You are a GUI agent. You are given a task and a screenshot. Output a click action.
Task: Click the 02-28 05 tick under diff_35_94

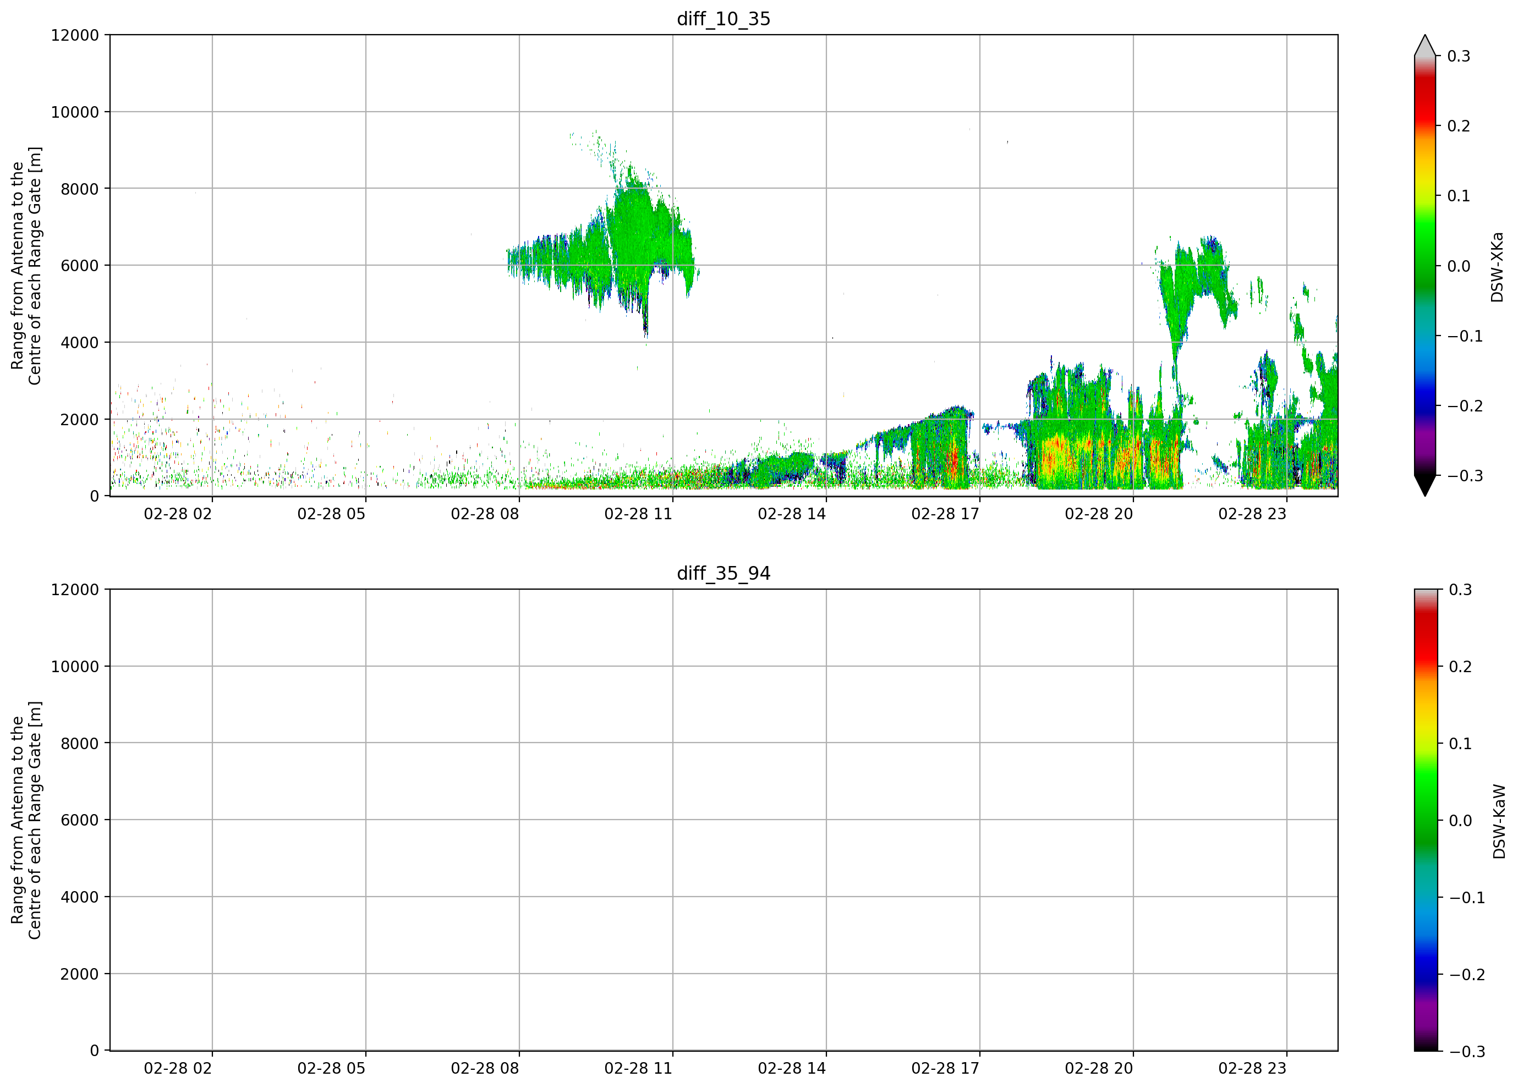click(x=331, y=1069)
